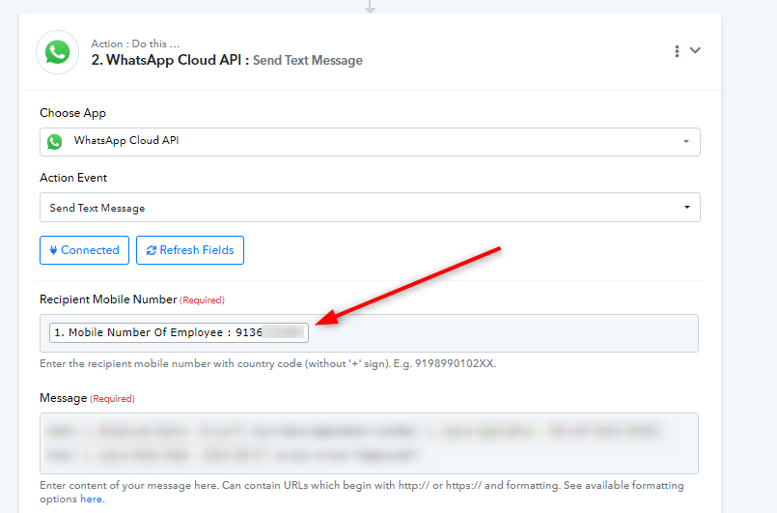Click the country code hint text
The width and height of the screenshot is (777, 513).
click(x=267, y=363)
